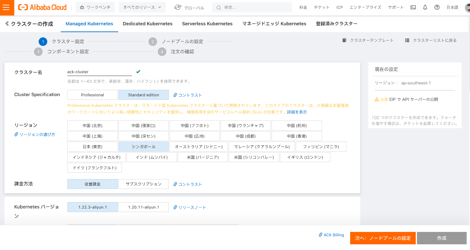Go to step 4 注文の確認
The image size is (470, 250).
pos(176,52)
